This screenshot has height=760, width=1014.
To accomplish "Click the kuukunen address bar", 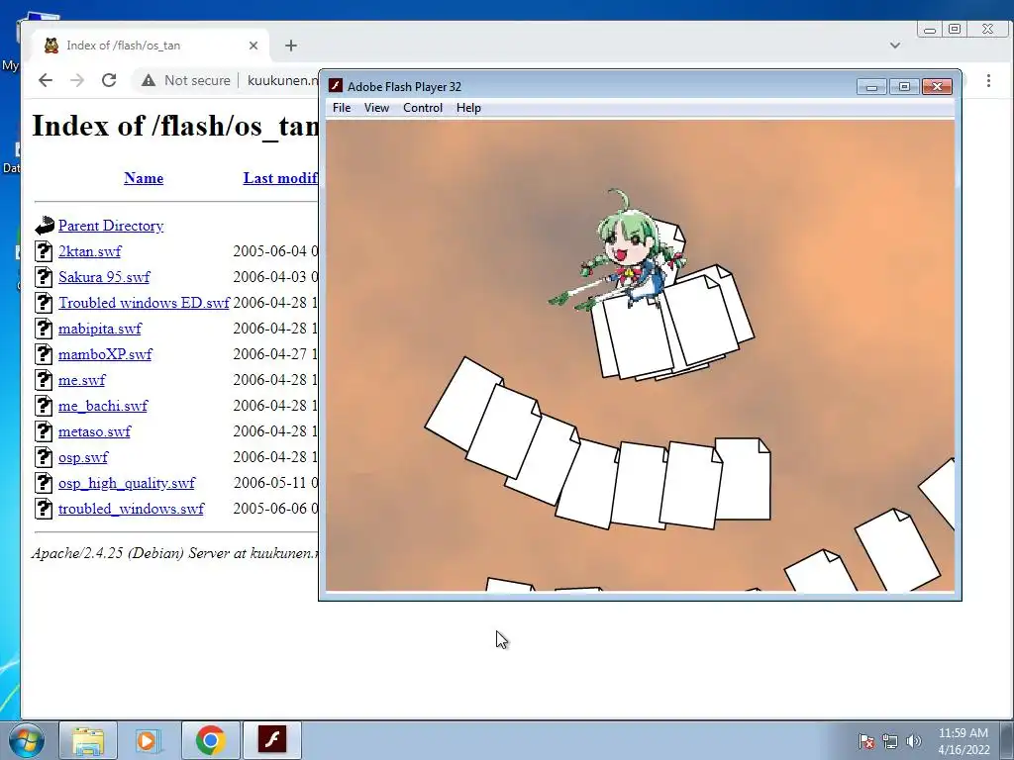I will coord(282,80).
